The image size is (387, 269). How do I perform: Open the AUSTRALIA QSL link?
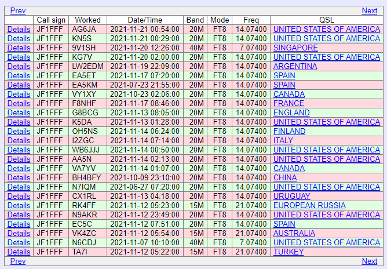(x=294, y=233)
